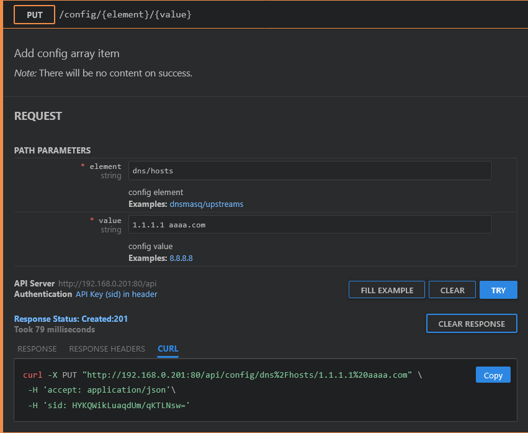Image resolution: width=528 pixels, height=433 pixels.
Task: Use the dnsmasq/upstreams example link
Action: click(206, 204)
